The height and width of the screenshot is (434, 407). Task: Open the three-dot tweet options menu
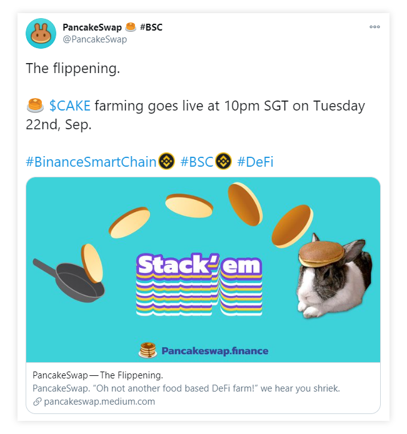tap(374, 27)
